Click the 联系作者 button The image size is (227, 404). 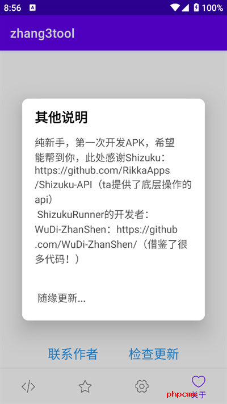73,354
